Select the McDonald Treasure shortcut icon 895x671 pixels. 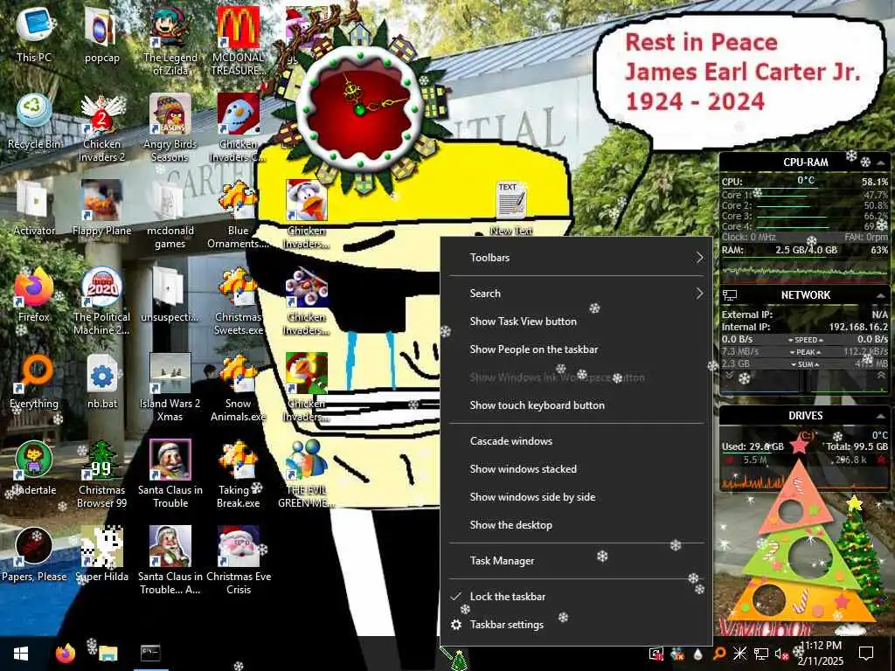pos(238,40)
